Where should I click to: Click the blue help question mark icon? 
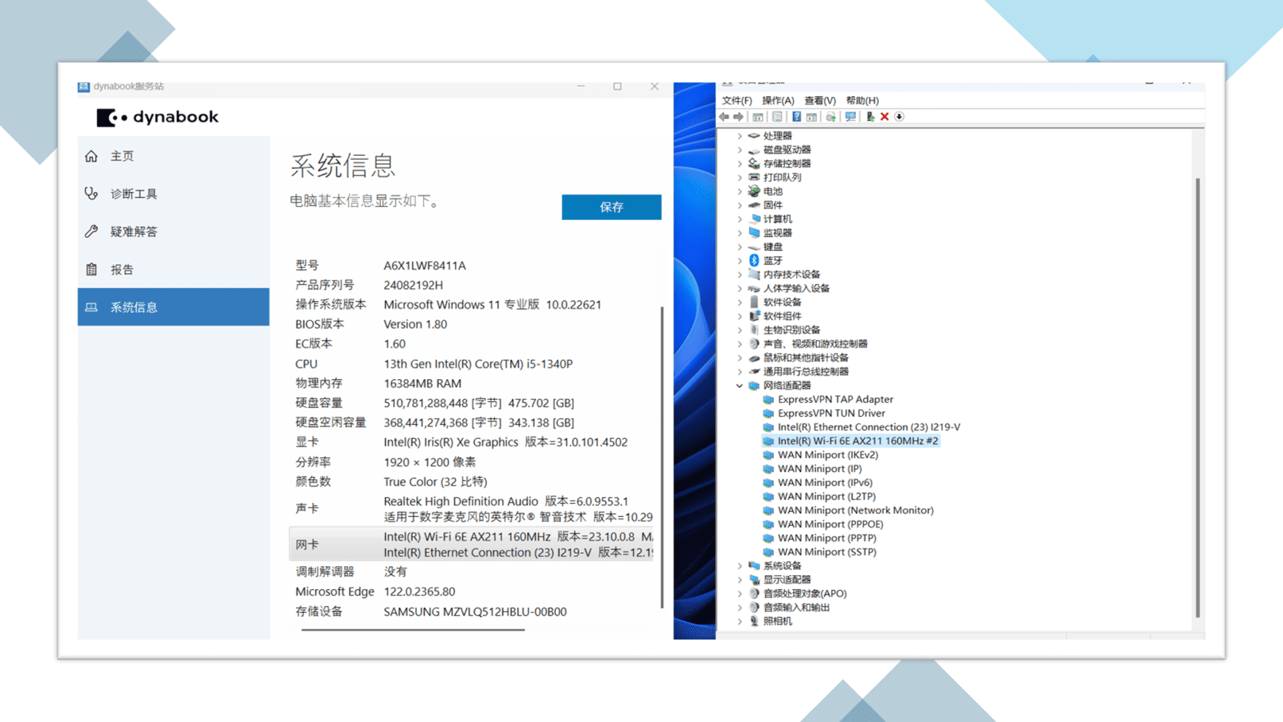797,117
